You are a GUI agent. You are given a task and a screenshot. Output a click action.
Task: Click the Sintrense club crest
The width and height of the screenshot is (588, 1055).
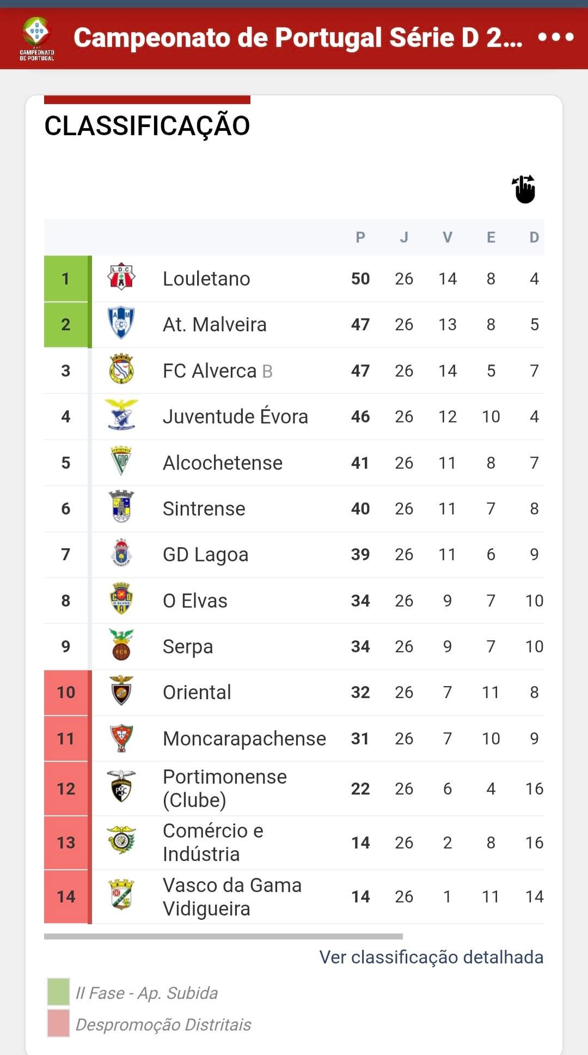[121, 507]
